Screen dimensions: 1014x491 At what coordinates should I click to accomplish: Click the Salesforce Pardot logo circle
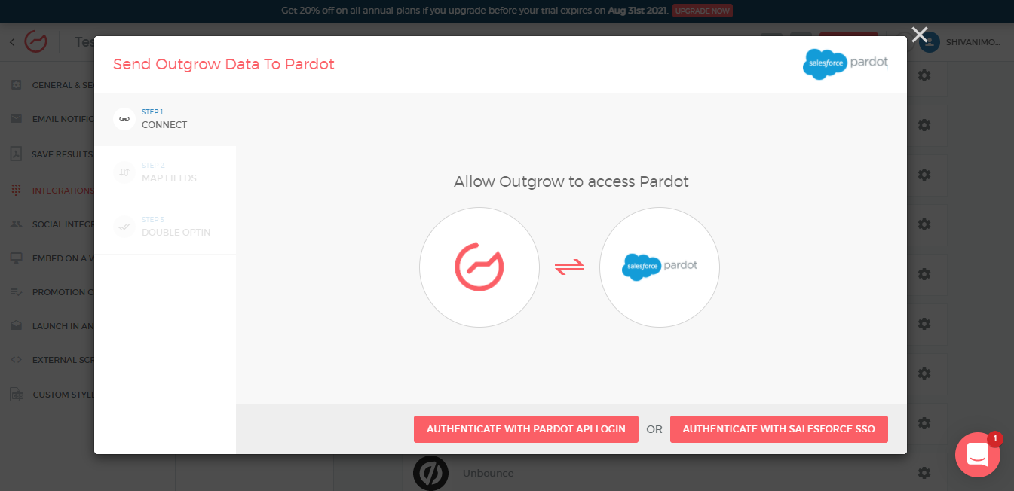pyautogui.click(x=660, y=267)
